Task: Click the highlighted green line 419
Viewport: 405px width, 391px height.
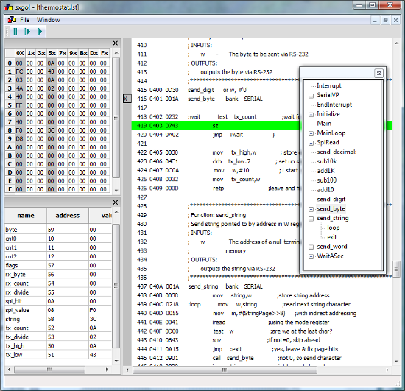Action: coord(261,126)
